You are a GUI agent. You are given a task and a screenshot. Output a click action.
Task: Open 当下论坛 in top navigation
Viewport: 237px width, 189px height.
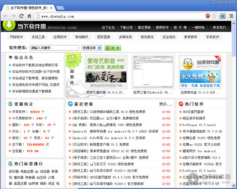tap(108, 27)
